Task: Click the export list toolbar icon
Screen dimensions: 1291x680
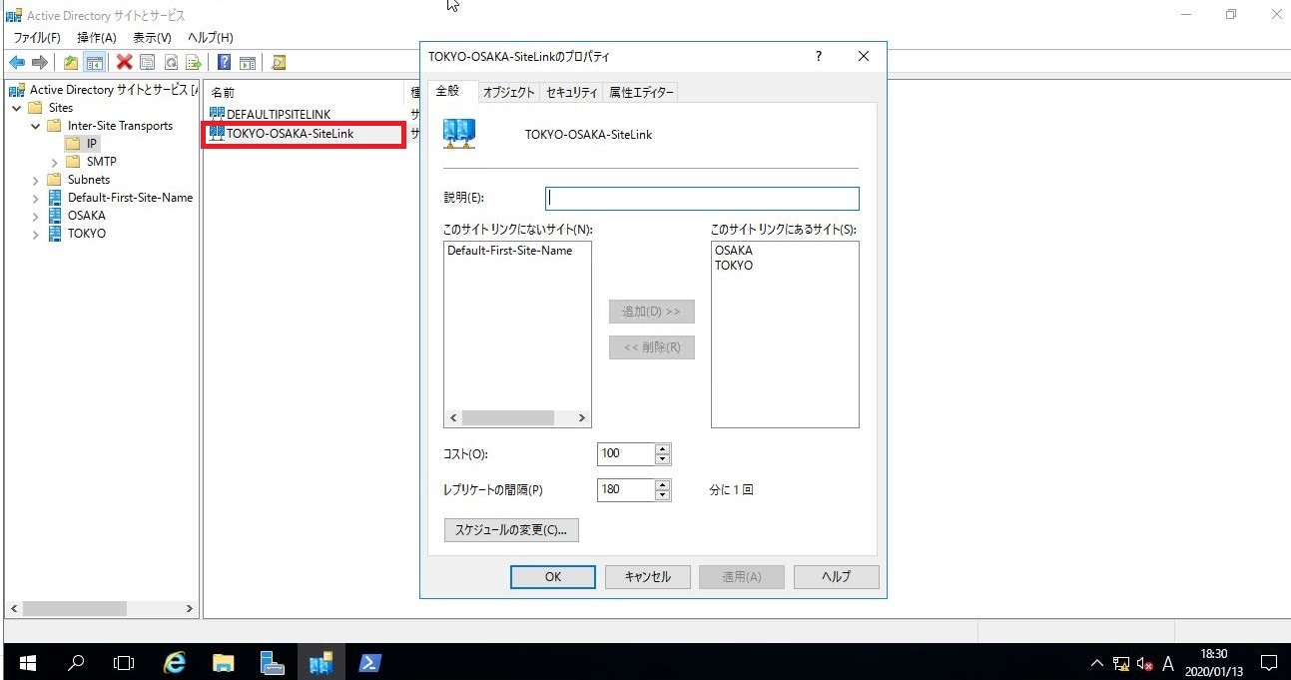Action: coord(194,62)
